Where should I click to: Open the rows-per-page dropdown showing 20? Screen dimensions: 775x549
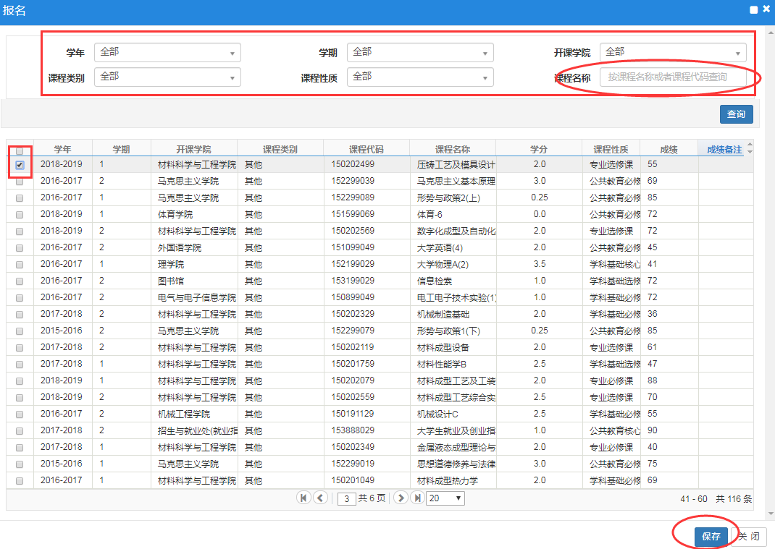pyautogui.click(x=445, y=498)
